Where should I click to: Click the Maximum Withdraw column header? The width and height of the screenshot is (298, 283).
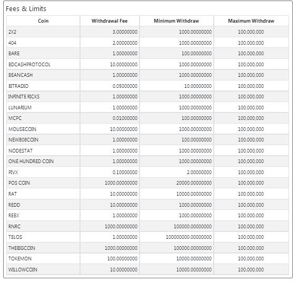(251, 21)
